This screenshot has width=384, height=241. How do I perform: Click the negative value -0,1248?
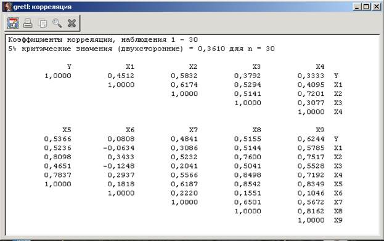(x=119, y=166)
